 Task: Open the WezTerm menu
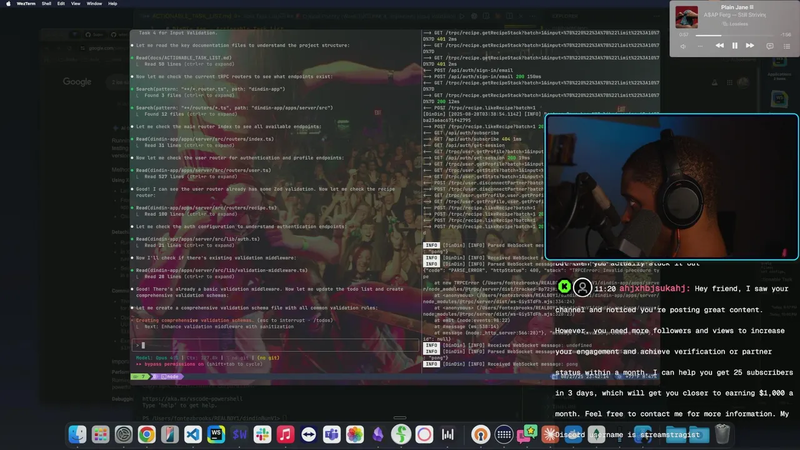pos(26,3)
